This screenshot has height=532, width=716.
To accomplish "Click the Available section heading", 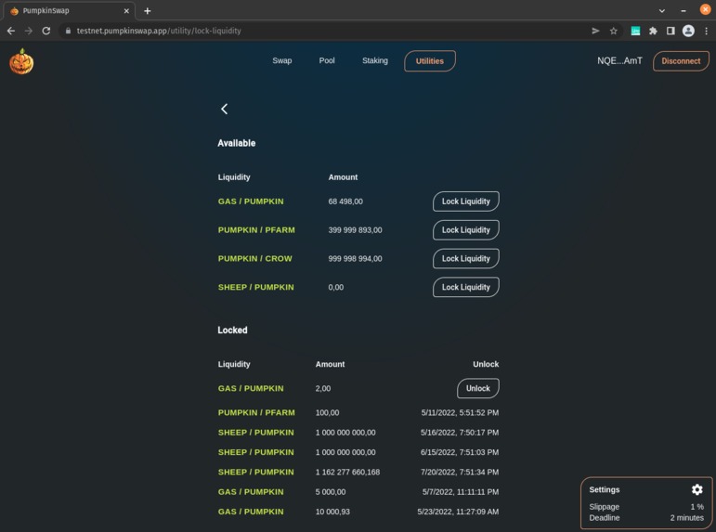I will (x=237, y=143).
